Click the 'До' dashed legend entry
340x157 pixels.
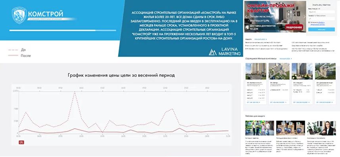(x=17, y=50)
